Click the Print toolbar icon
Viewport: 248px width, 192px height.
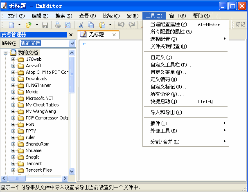pos(58,25)
